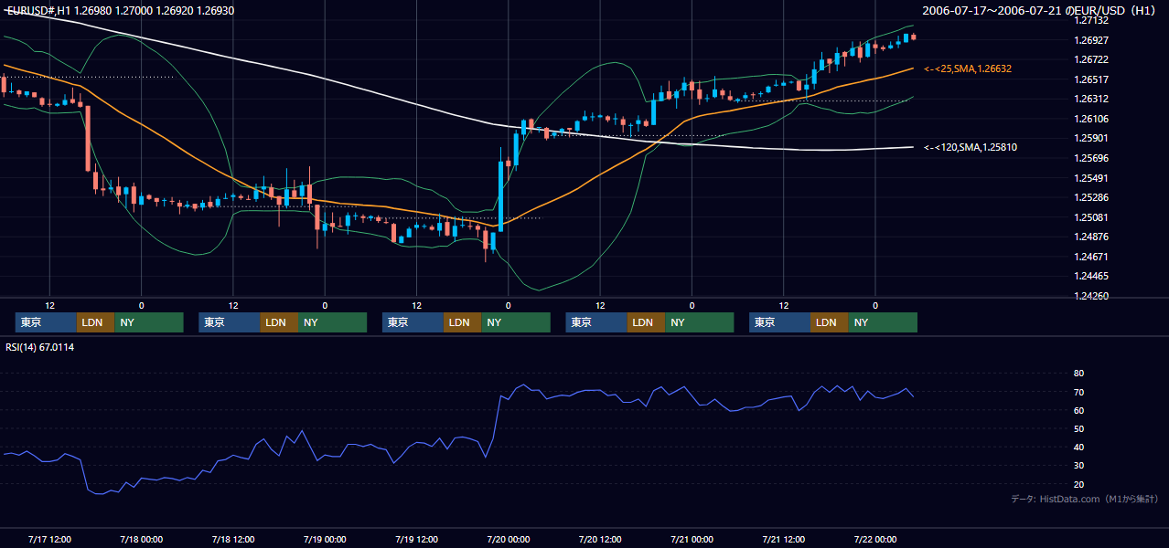Viewport: 1169px width, 548px height.
Task: Click the RSI(14) 67.0114 indicator label
Action: pos(40,347)
